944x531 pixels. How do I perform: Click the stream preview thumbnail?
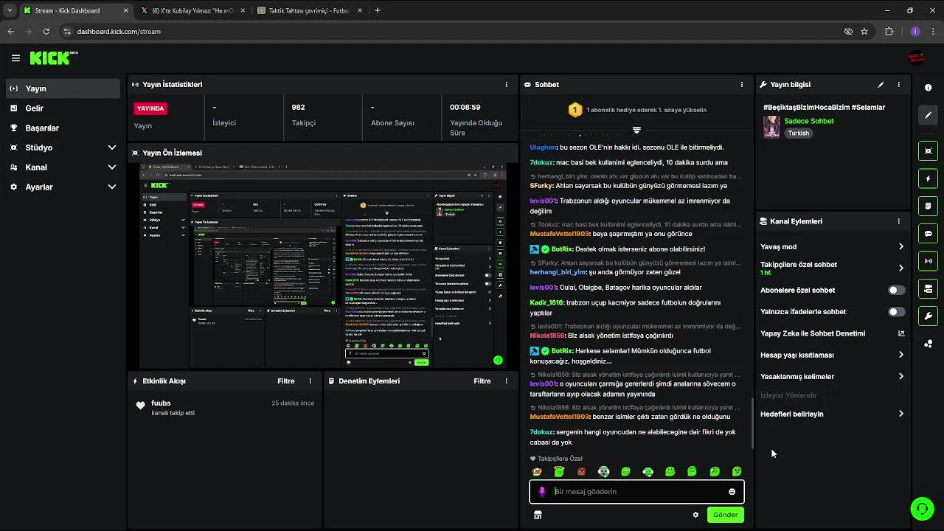[323, 265]
